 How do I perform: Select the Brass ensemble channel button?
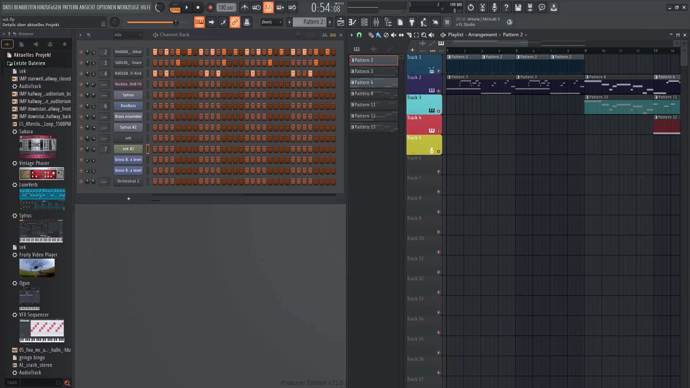[128, 117]
